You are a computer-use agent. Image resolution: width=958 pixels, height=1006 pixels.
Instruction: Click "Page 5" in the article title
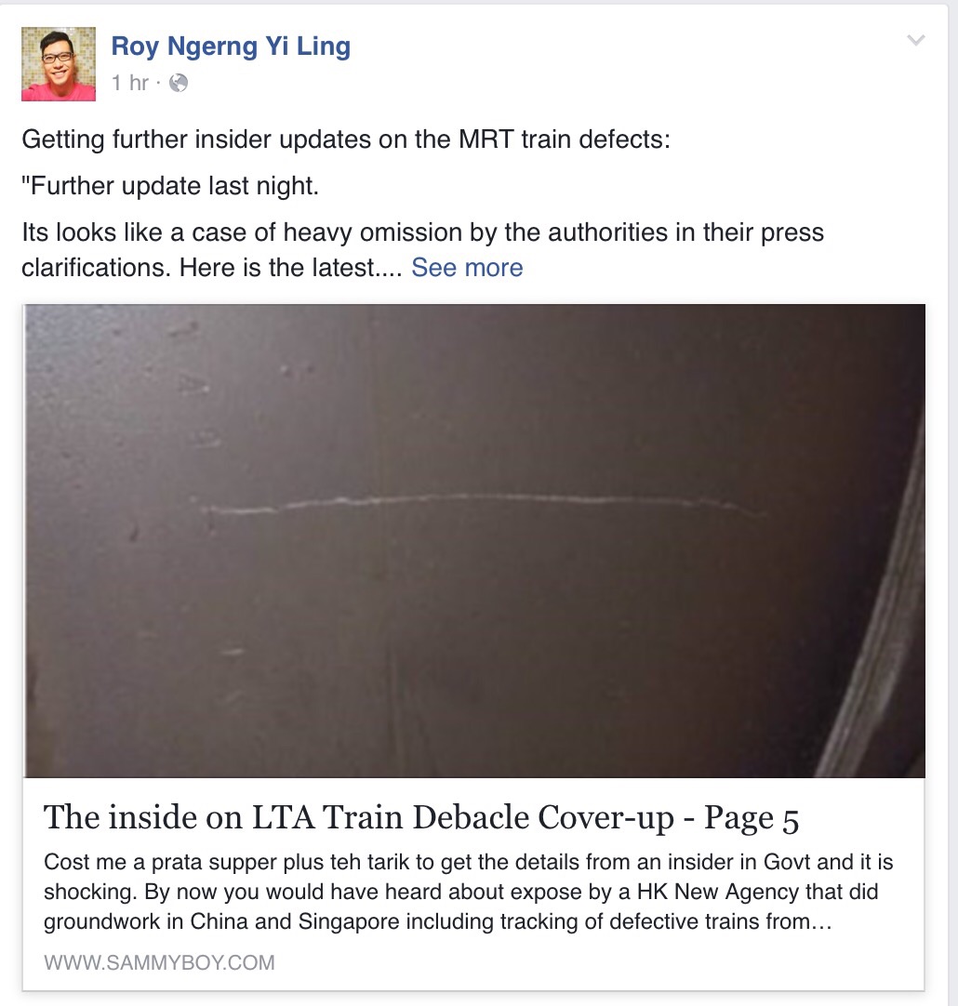point(752,818)
